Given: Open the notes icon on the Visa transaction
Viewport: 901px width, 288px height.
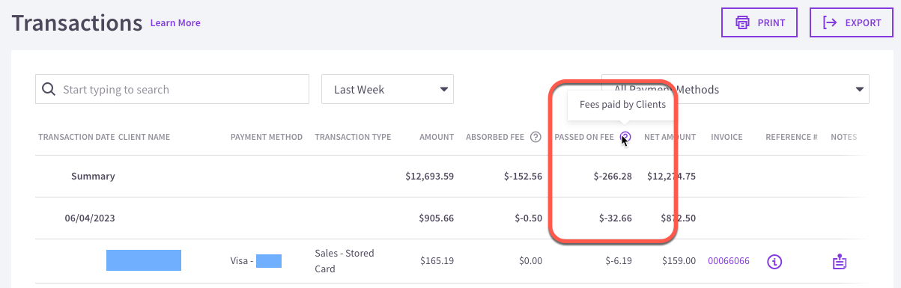Looking at the screenshot, I should [x=840, y=262].
